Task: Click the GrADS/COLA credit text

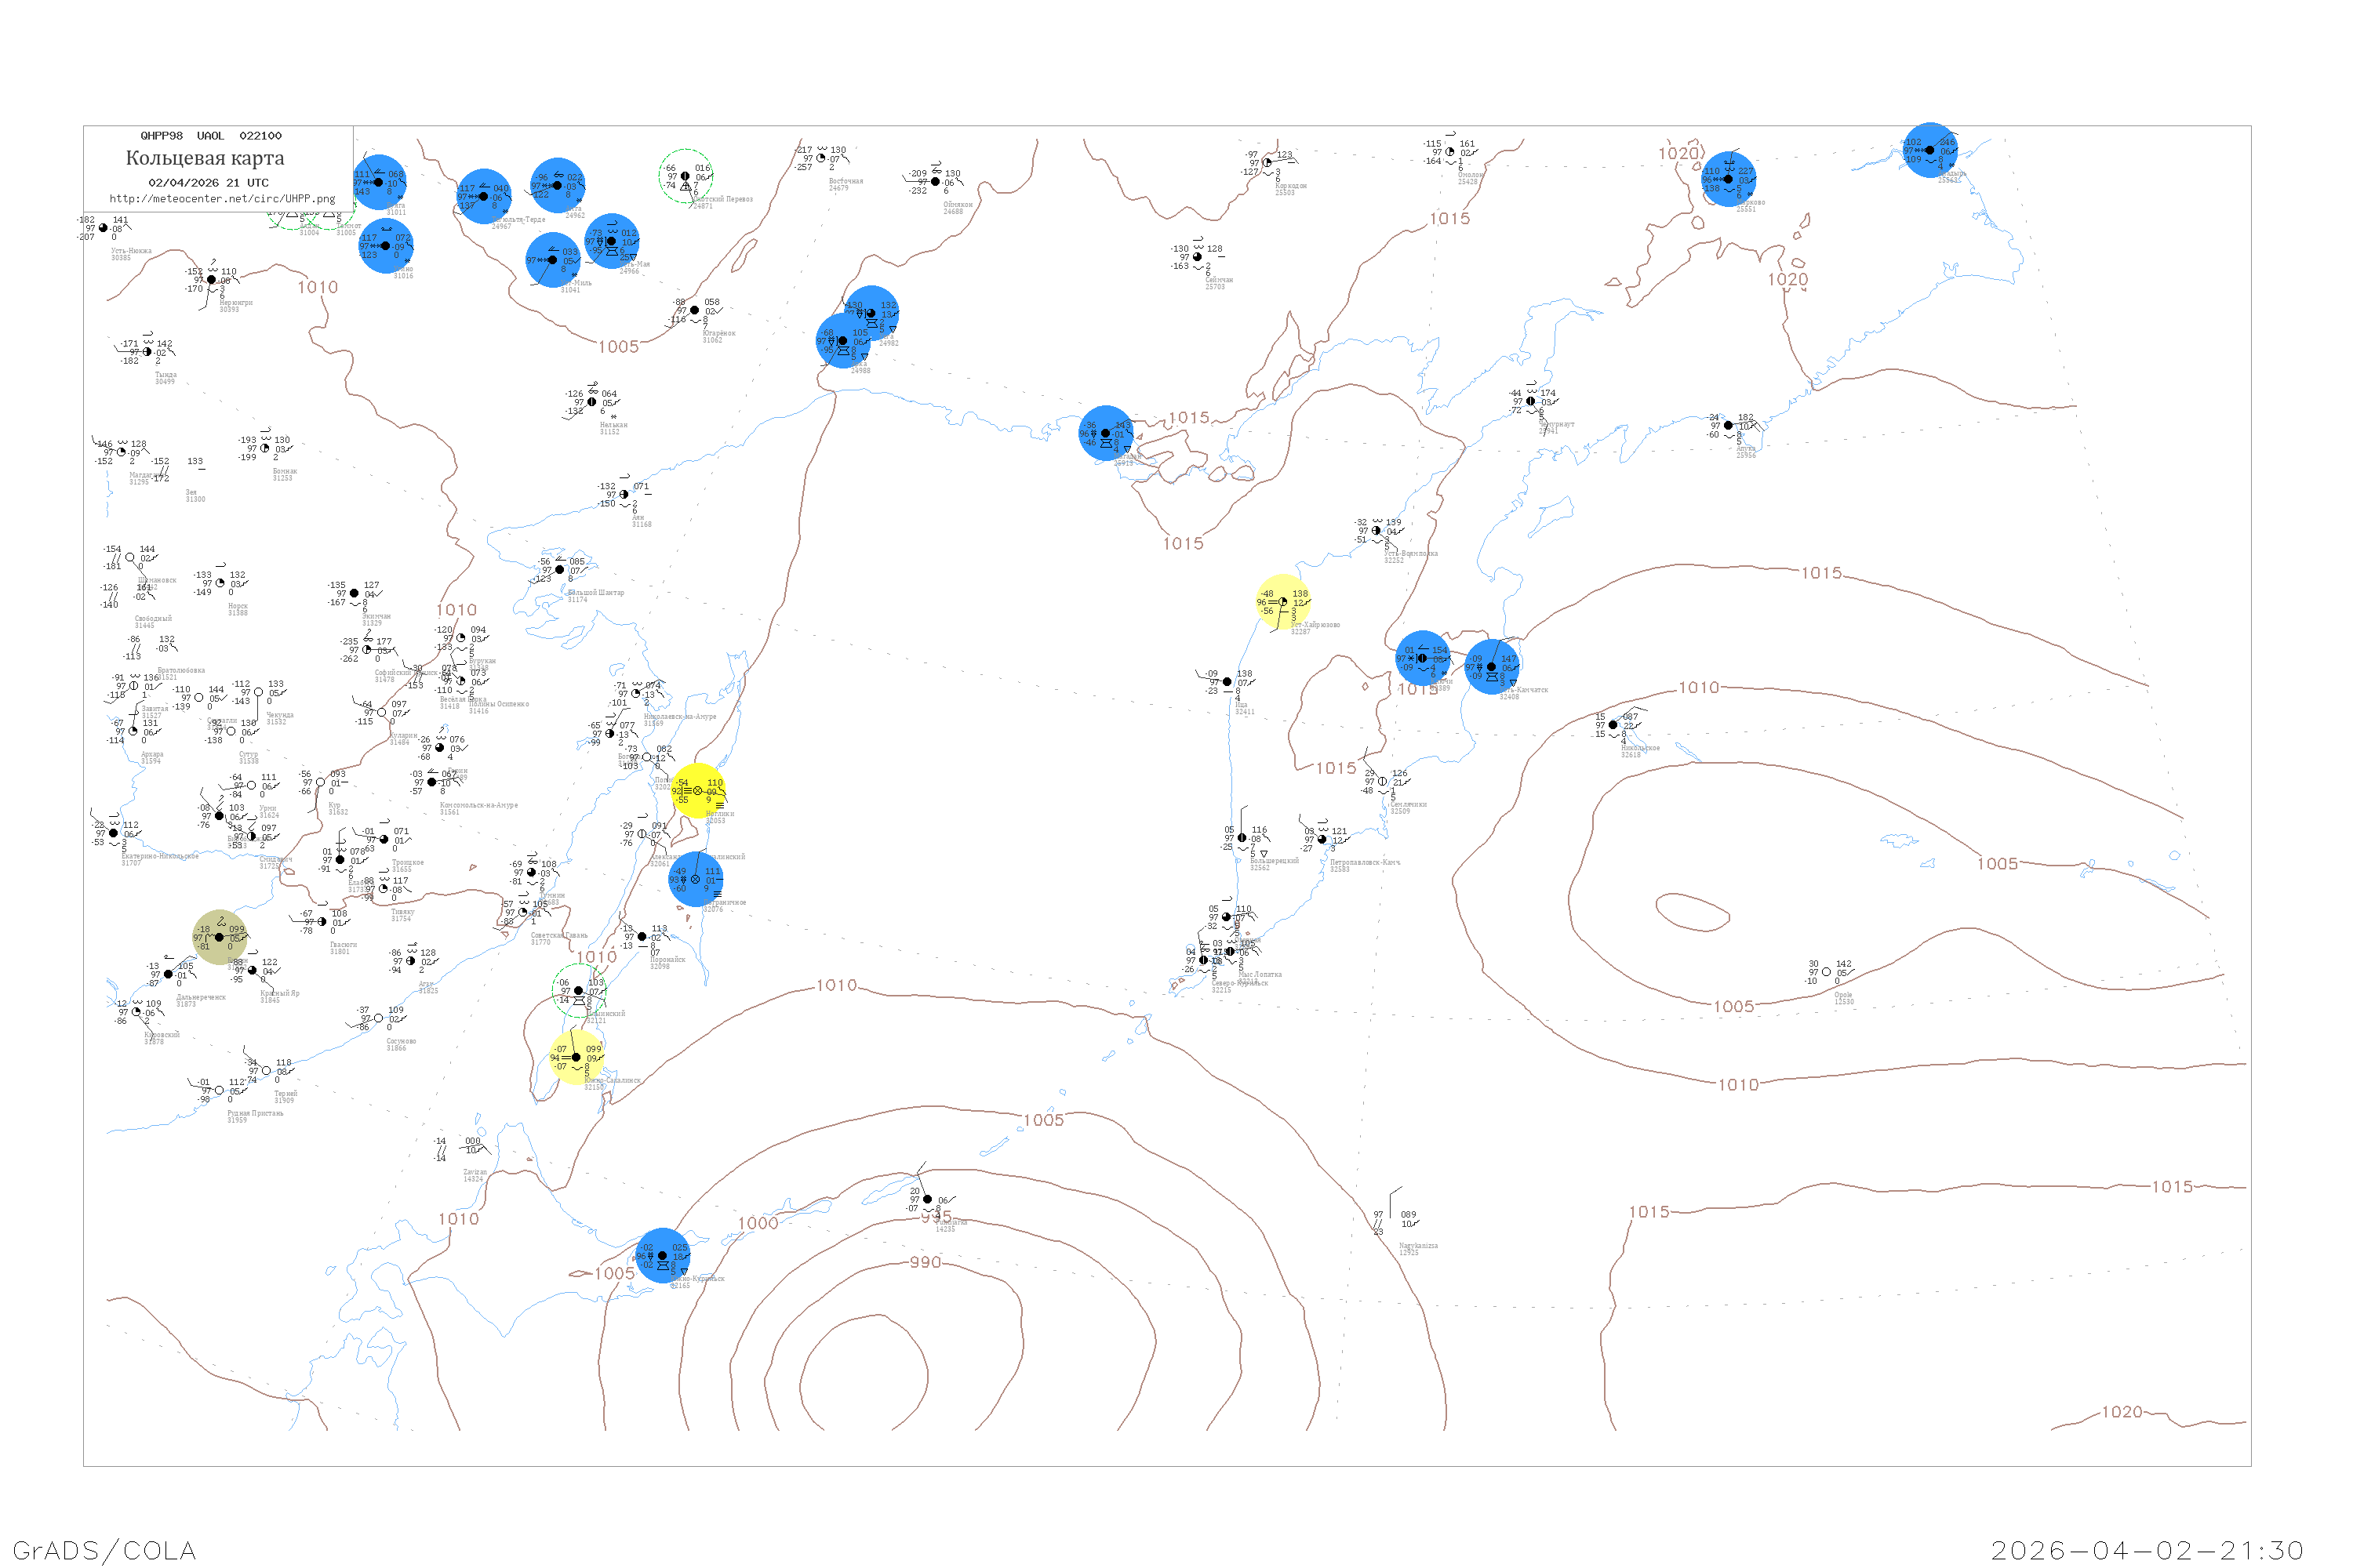Action: pos(104,1550)
